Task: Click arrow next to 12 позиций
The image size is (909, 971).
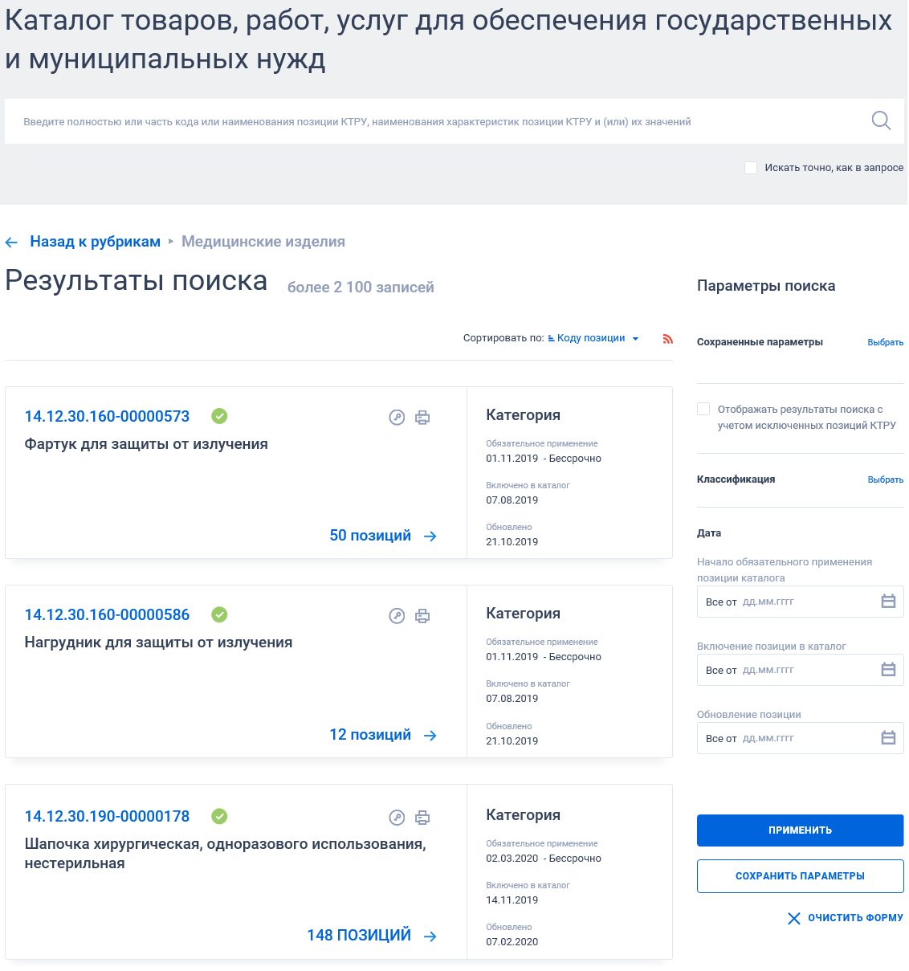Action: (430, 736)
